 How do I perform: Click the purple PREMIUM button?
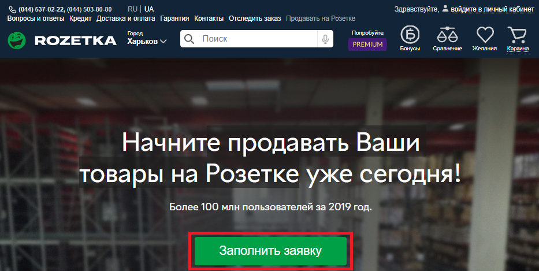pos(367,44)
